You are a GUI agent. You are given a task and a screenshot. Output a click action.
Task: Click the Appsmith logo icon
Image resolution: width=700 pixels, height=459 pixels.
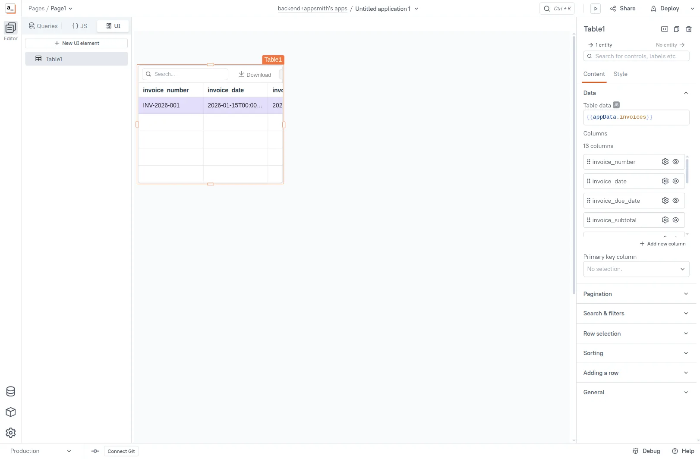coord(10,8)
